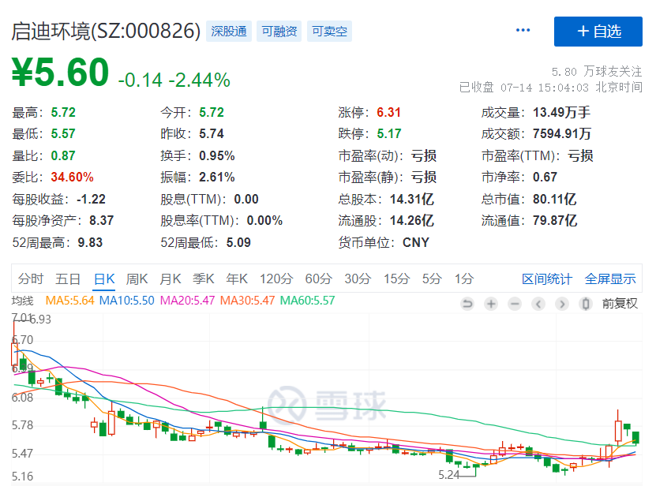This screenshot has height=486, width=656.
Task: Select the 日K chart tab
Action: (104, 279)
